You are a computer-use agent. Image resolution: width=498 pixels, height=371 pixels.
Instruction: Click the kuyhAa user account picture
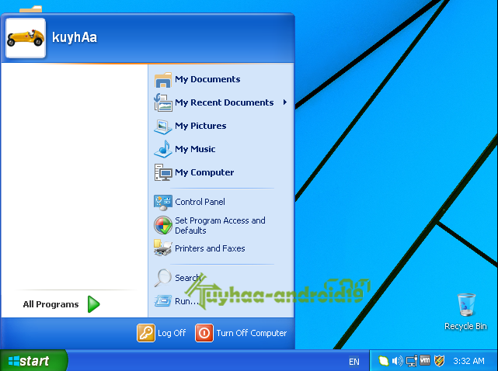click(26, 38)
